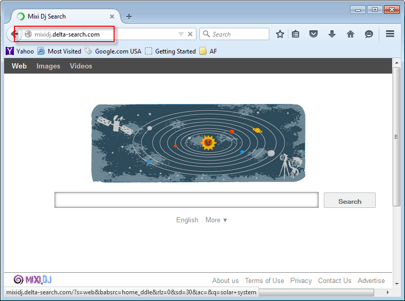Switch to the Videos search tab
Viewport: 405px width, 301px height.
[x=81, y=66]
